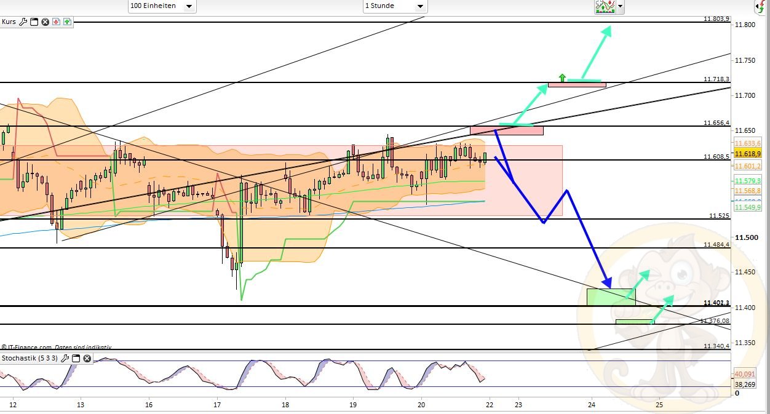Click the 11.340,4 level label
Image resolution: width=770 pixels, height=414 pixels.
pyautogui.click(x=716, y=346)
